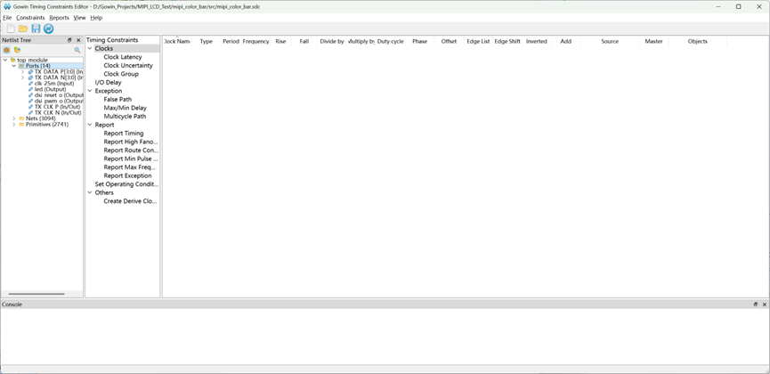Click the Save floppy disk icon

(x=36, y=29)
